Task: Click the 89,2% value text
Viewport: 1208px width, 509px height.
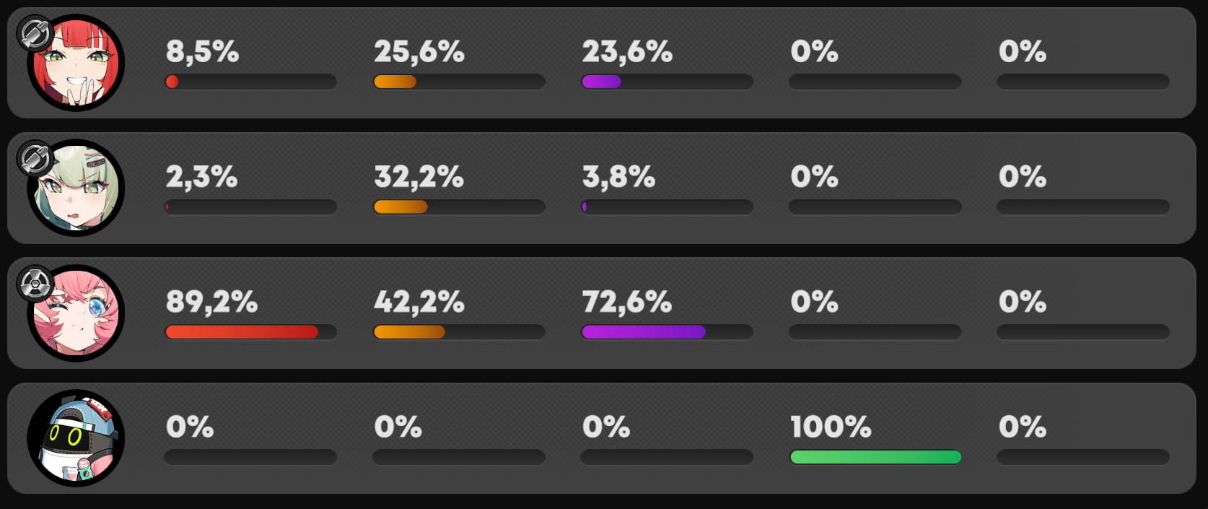Action: 211,302
